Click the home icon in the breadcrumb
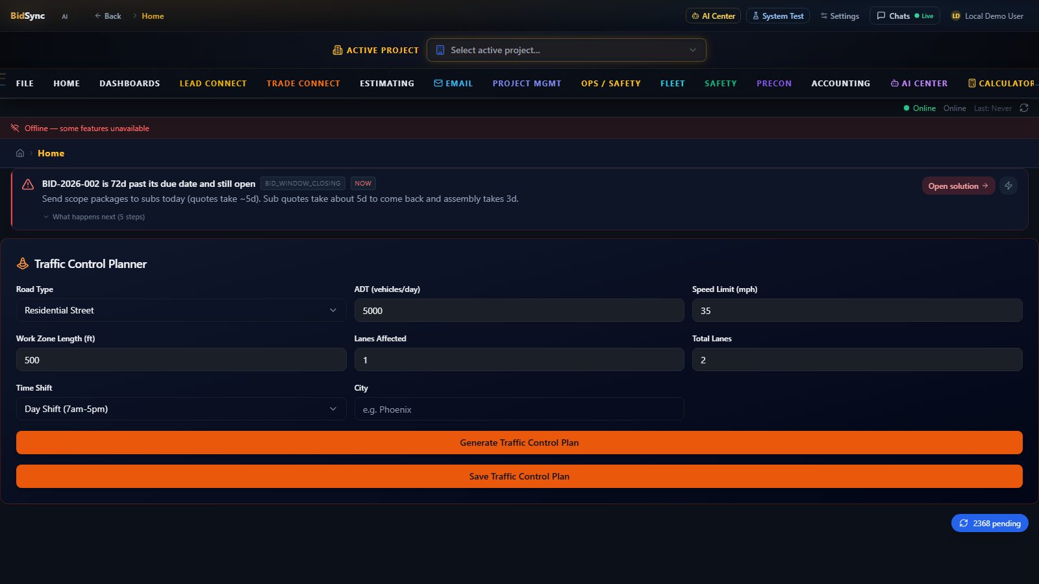 (x=20, y=153)
